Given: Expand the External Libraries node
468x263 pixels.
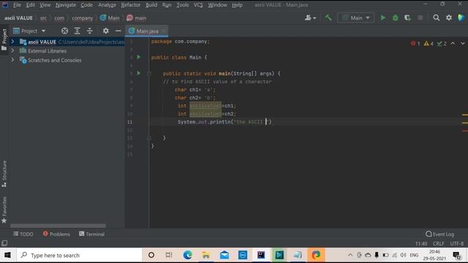Looking at the screenshot, I should (12, 50).
